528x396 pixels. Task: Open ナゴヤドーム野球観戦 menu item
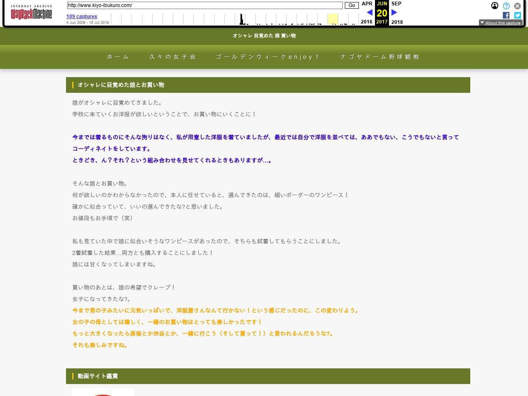point(380,57)
